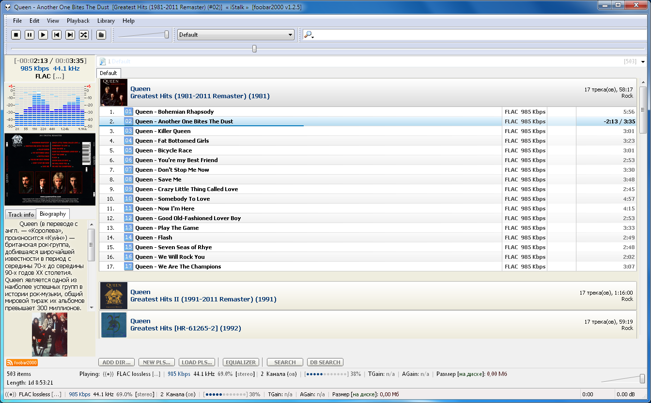Click the album back cover art image
The height and width of the screenshot is (403, 651).
pos(50,169)
